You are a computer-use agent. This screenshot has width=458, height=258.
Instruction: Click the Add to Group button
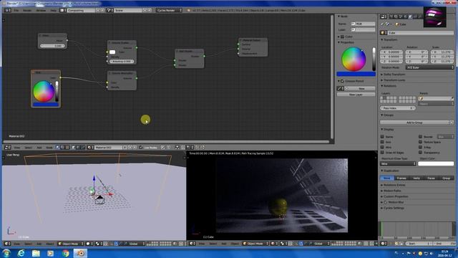[x=414, y=123]
